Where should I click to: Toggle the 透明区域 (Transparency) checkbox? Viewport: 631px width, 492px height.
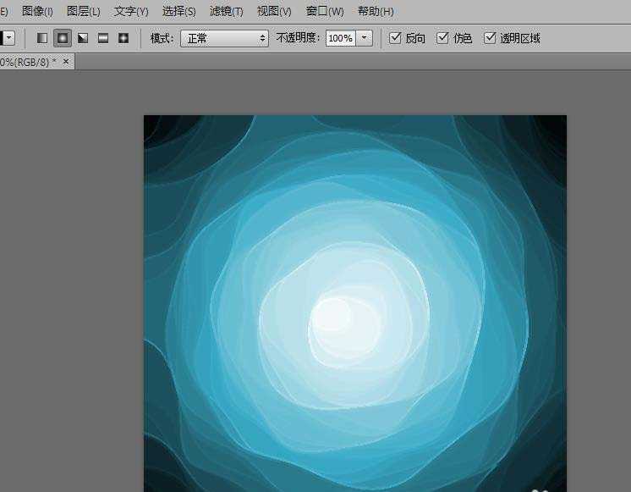click(490, 38)
